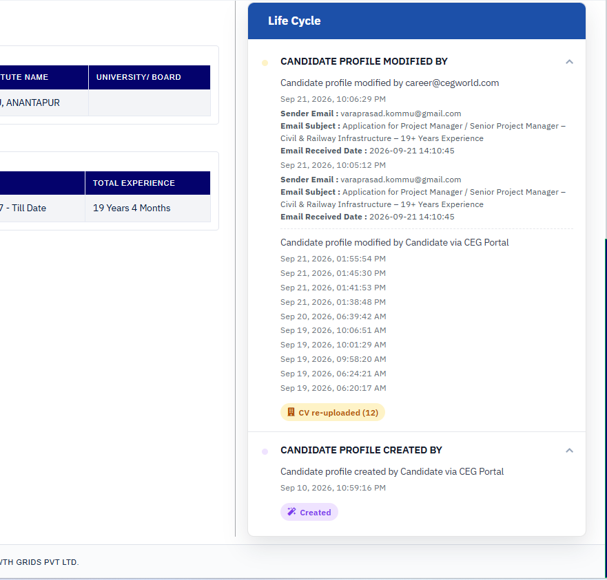The image size is (607, 580).
Task: Click timestamp Sep 19, 2026, 10:01:29 AM
Action: (x=333, y=345)
